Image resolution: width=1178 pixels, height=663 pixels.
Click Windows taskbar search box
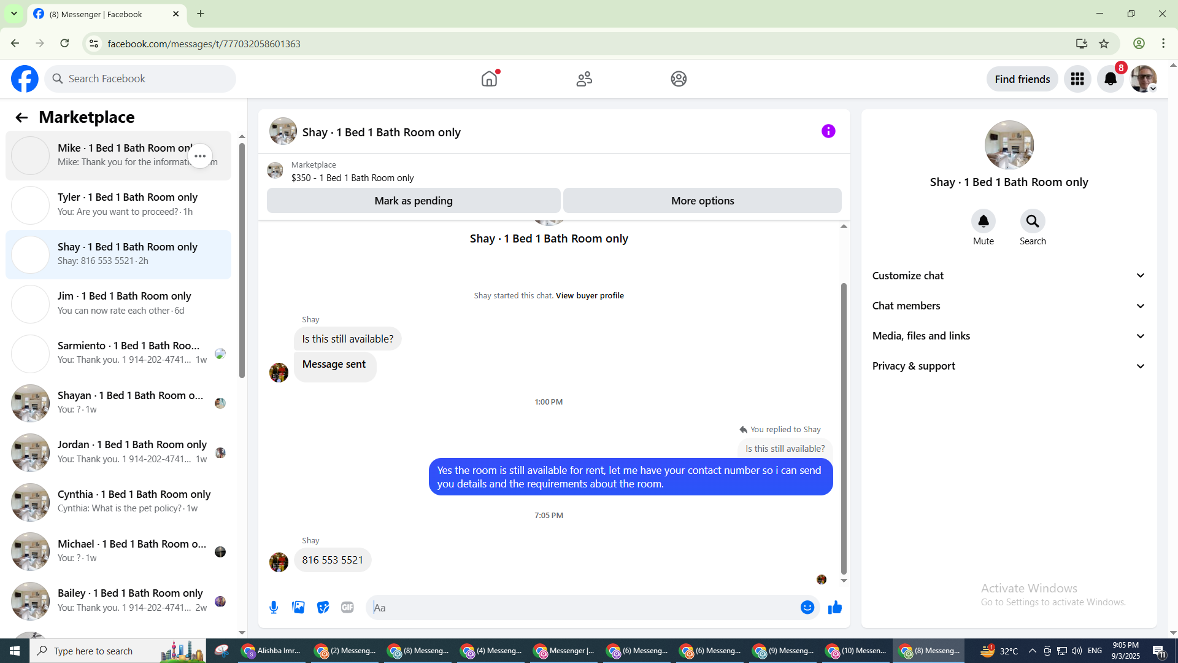pos(118,651)
